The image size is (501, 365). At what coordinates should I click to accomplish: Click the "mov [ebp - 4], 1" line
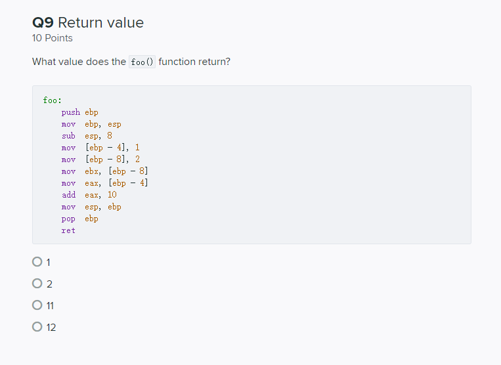click(100, 148)
